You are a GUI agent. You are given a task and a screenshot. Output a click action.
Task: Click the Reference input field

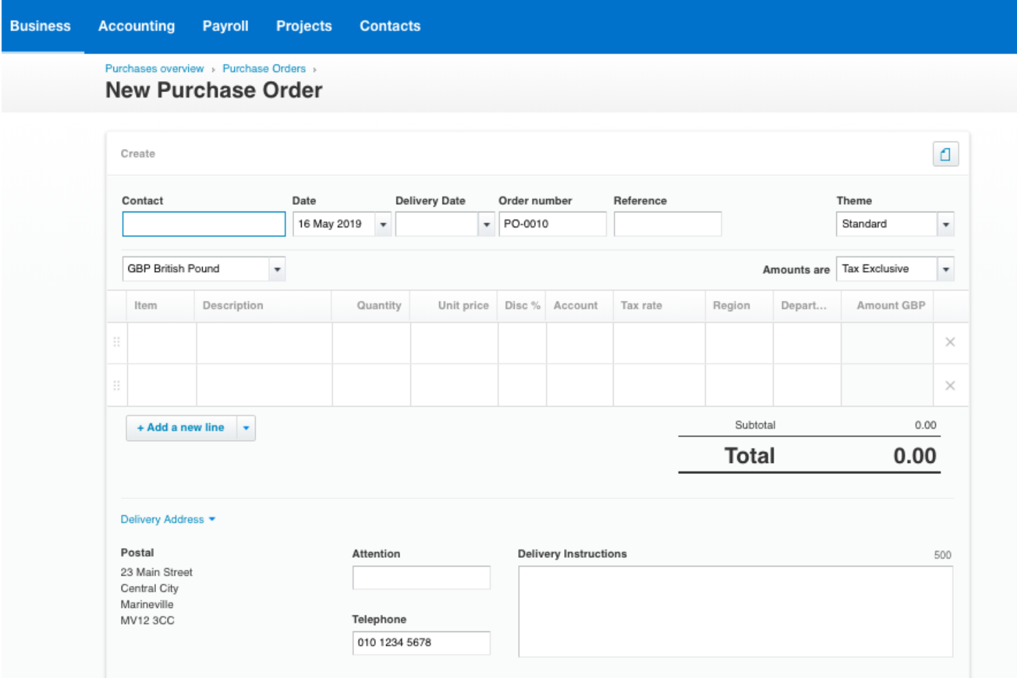[668, 224]
